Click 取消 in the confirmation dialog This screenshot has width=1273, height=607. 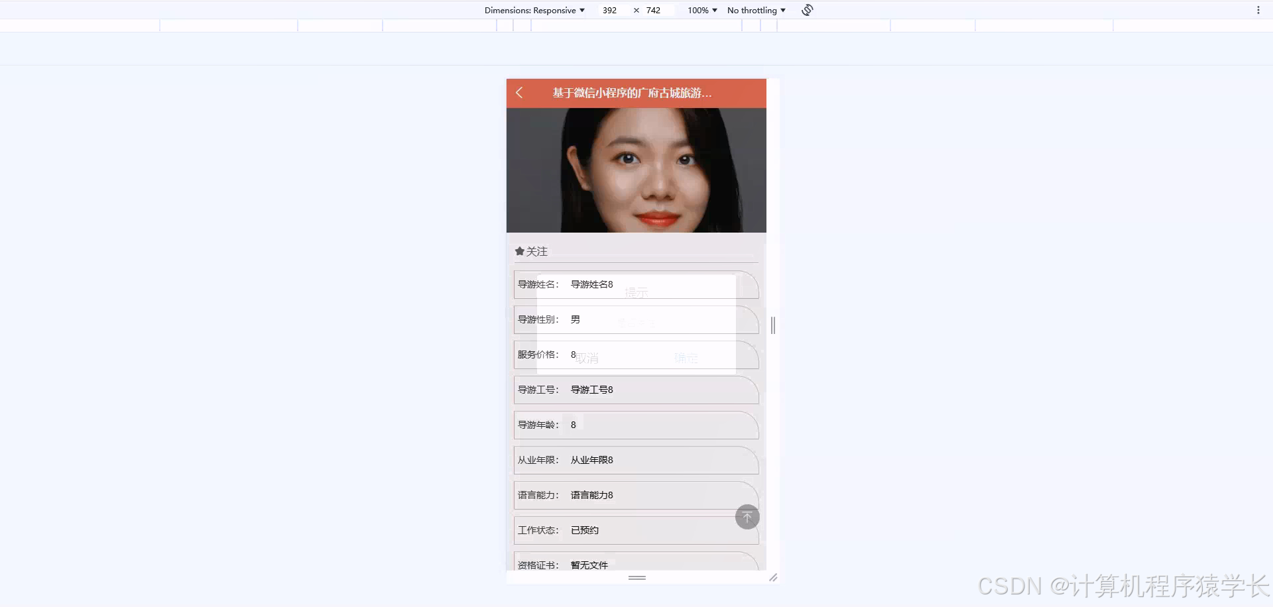pos(586,357)
